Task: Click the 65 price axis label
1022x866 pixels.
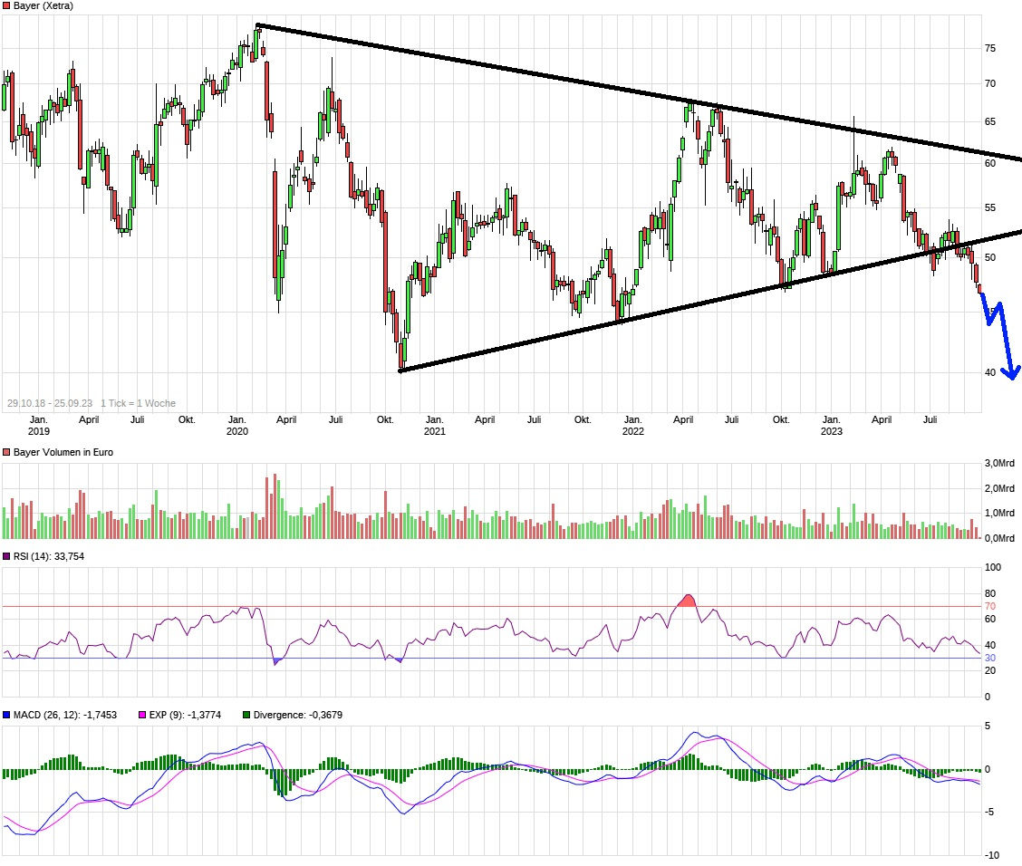Action: pyautogui.click(x=990, y=121)
